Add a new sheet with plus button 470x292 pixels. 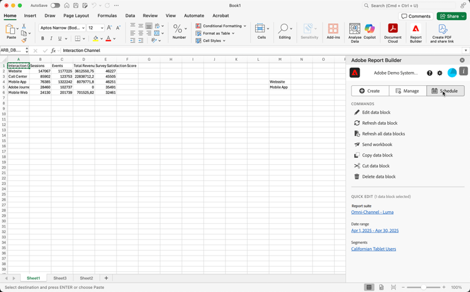coord(106,278)
